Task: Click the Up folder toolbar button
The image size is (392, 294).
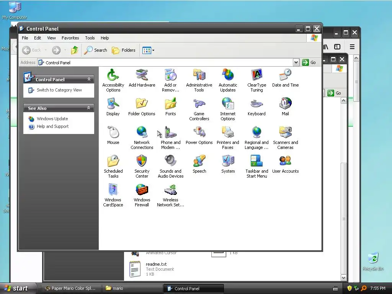Action: (75, 50)
